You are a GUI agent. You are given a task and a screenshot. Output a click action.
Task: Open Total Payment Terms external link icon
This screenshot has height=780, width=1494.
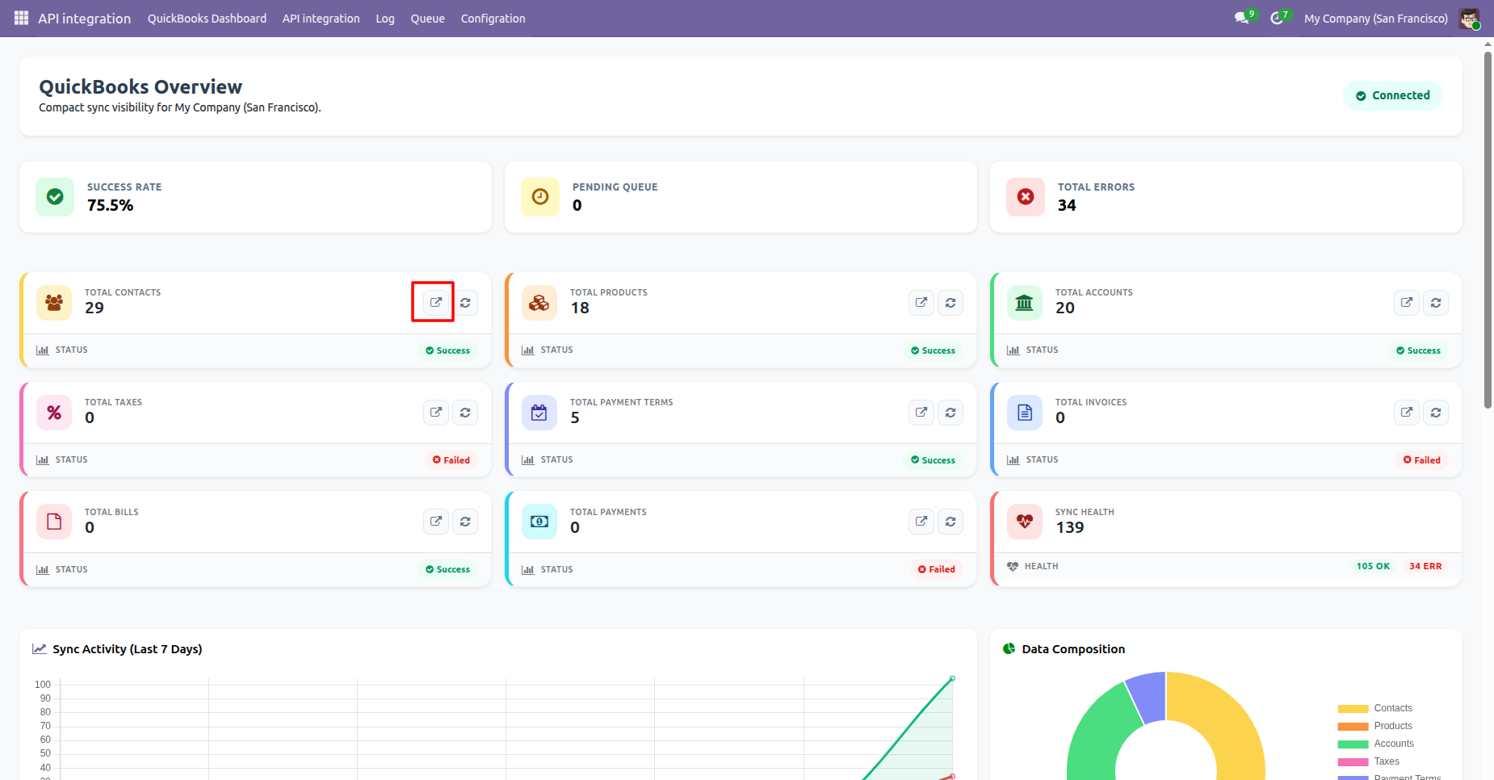[921, 412]
